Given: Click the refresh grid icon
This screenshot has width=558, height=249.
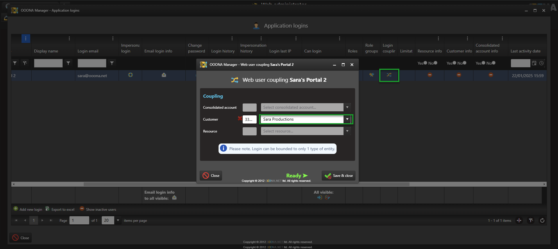Looking at the screenshot, I should 542,221.
